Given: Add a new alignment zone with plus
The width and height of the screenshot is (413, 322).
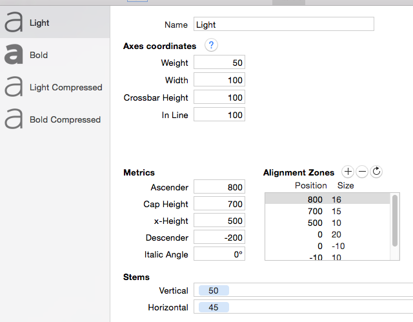Looking at the screenshot, I should click(348, 172).
